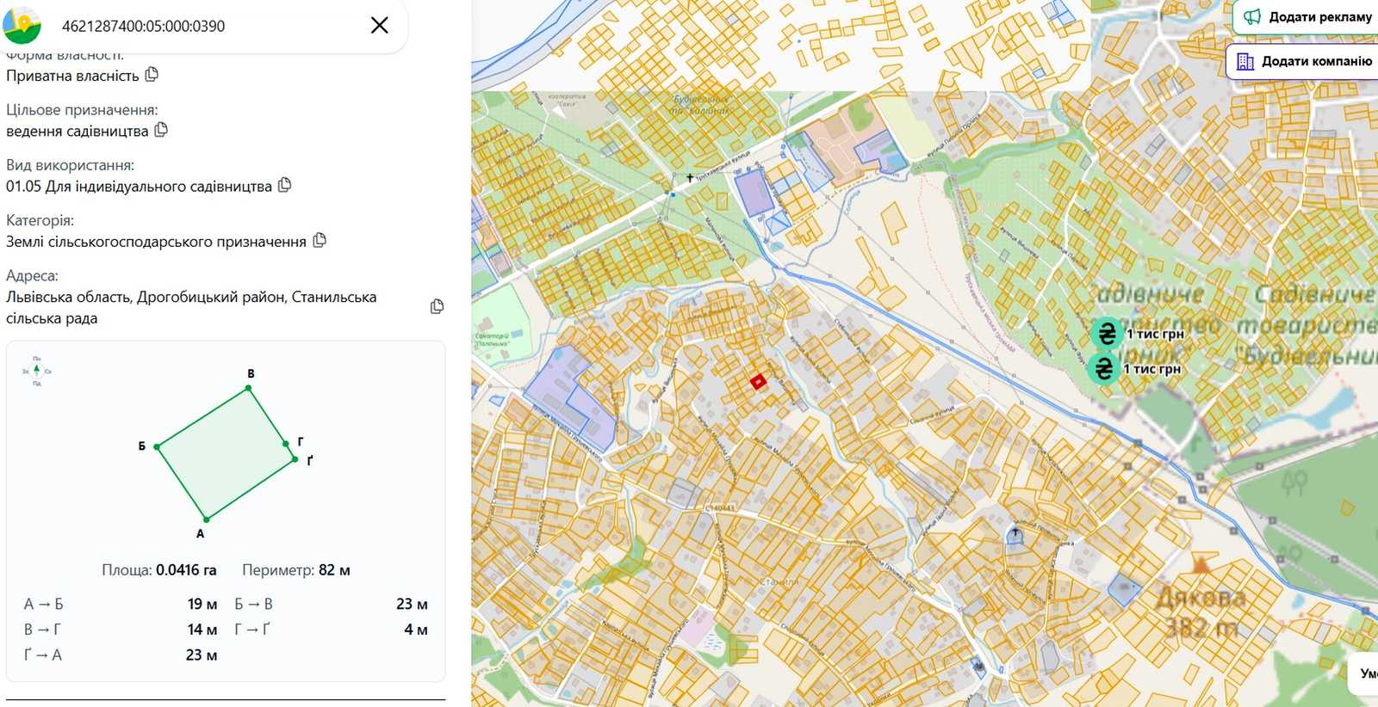Screen dimensions: 1378x707
Task: Click vertex В in the parcel diagram
Action: (x=249, y=388)
